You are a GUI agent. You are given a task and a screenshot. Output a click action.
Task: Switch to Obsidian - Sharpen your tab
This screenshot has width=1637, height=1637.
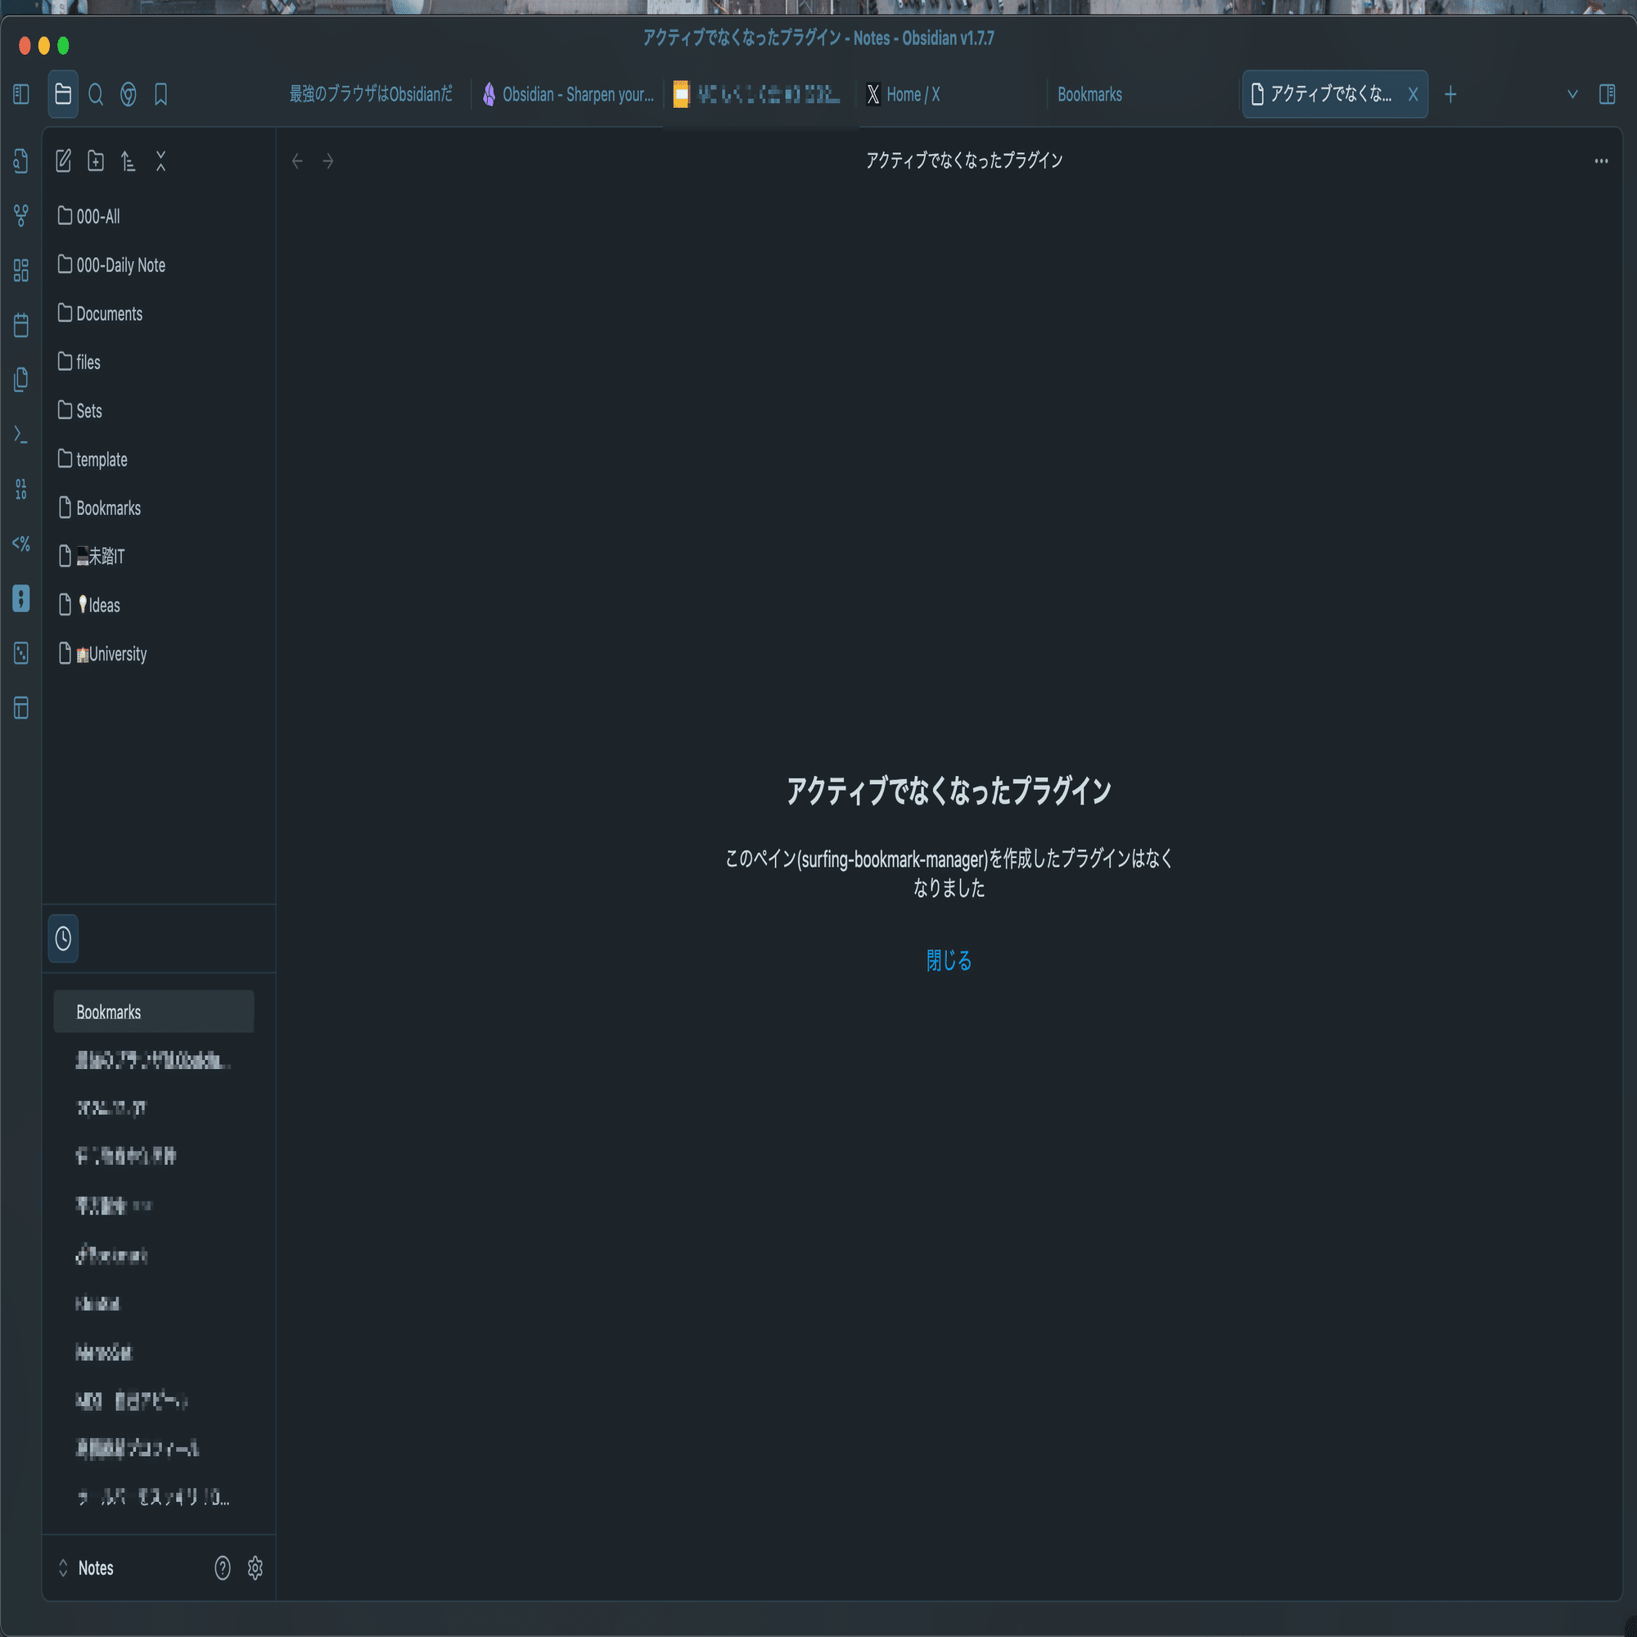point(577,94)
